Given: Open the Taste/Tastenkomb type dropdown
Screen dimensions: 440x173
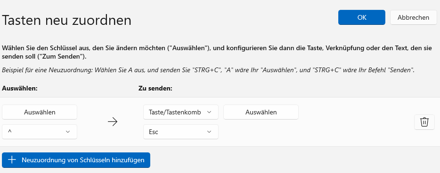Looking at the screenshot, I should click(181, 112).
